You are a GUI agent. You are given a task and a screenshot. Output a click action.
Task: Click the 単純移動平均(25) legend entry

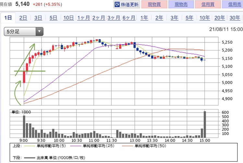click(x=92, y=146)
